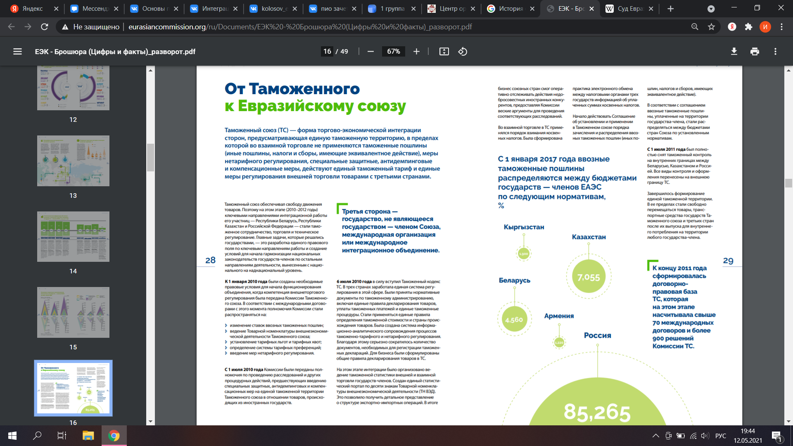Show hidden system tray icons
The image size is (793, 446).
(655, 436)
